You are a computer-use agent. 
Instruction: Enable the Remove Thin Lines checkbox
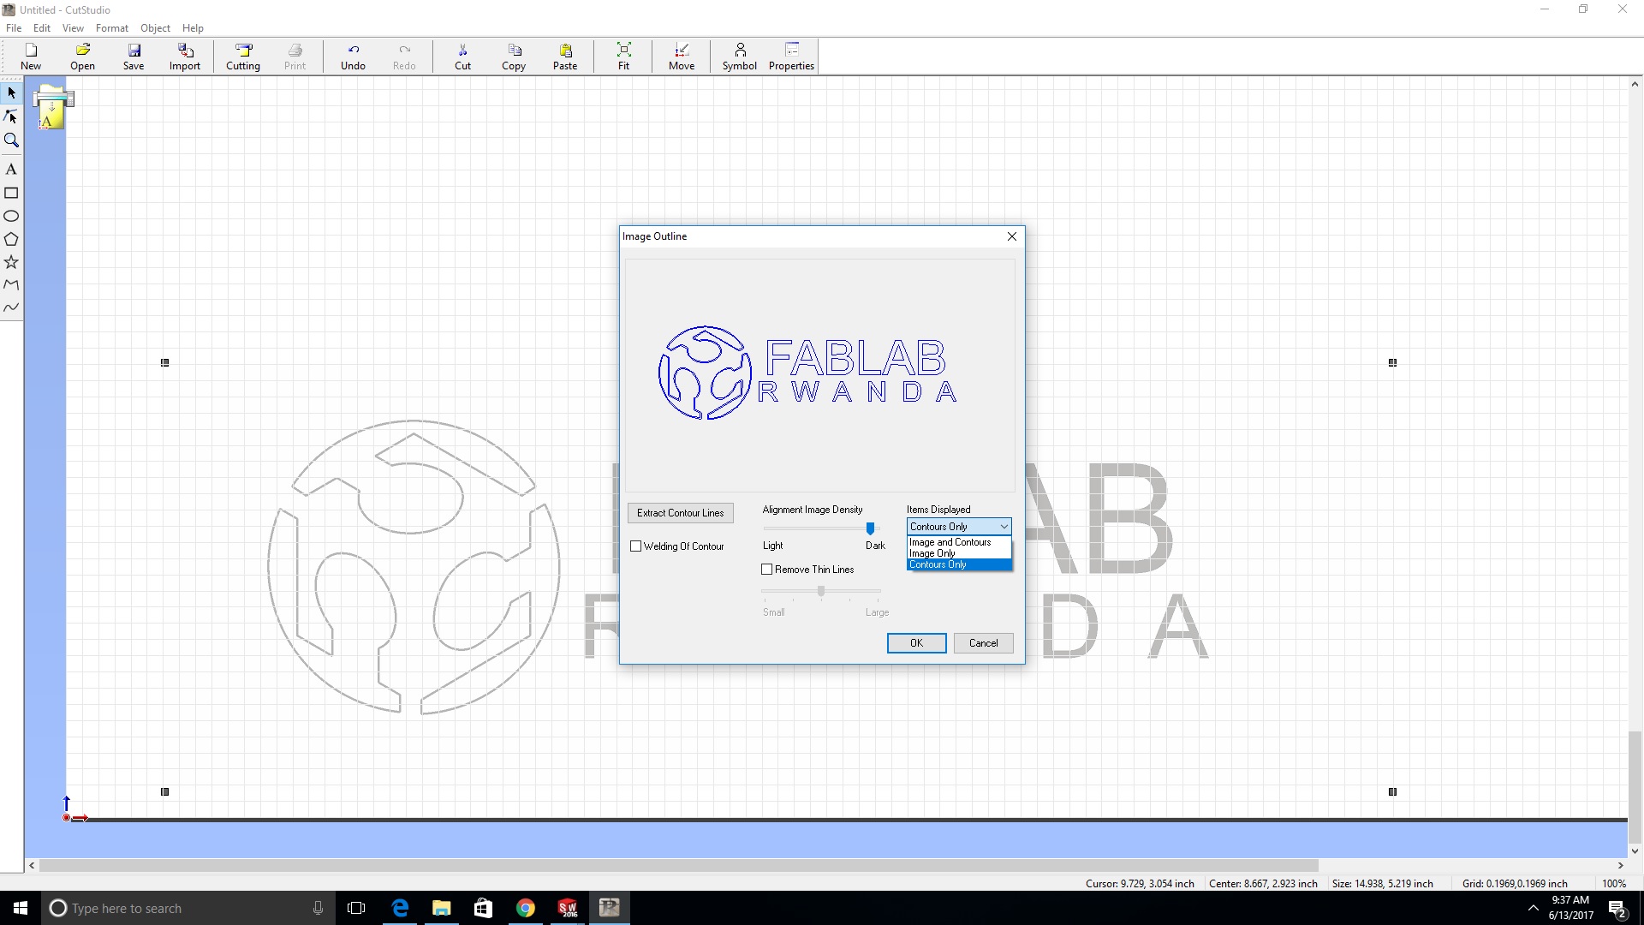click(x=767, y=570)
